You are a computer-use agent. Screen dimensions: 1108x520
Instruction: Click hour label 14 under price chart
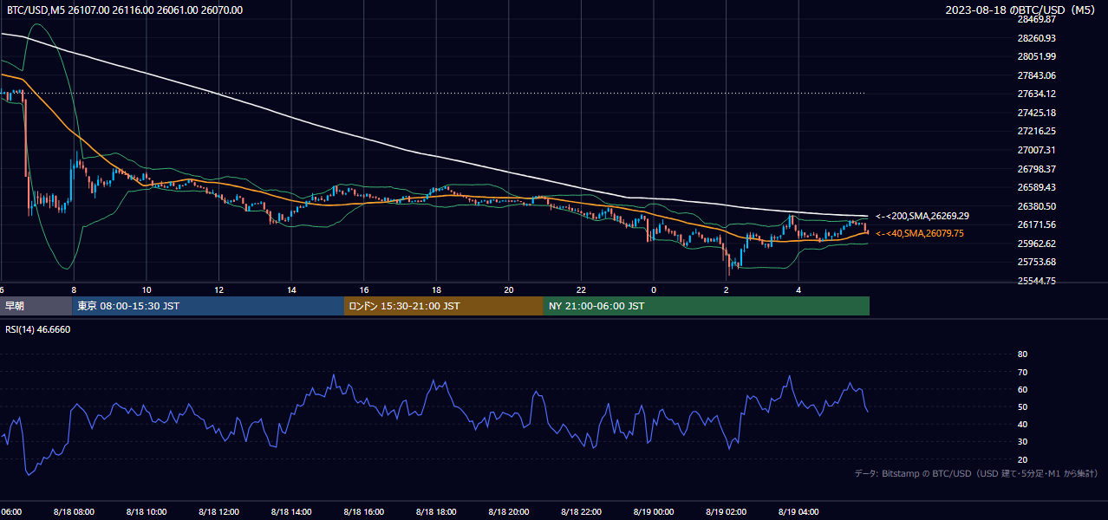tap(291, 290)
